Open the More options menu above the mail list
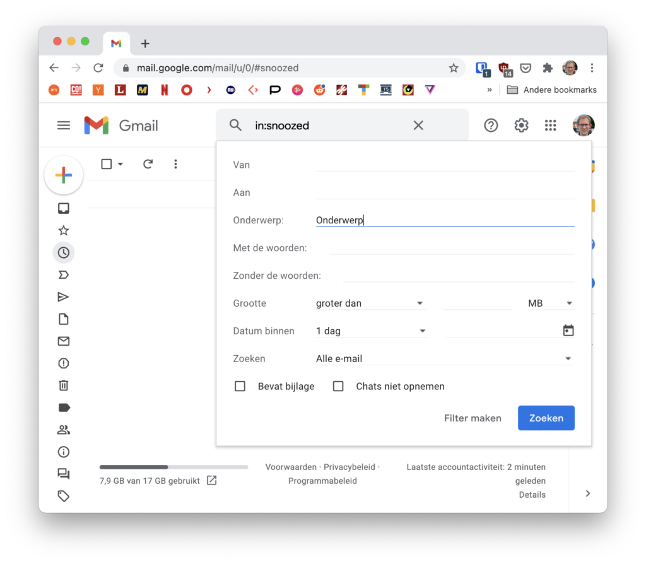This screenshot has width=646, height=564. pyautogui.click(x=175, y=164)
